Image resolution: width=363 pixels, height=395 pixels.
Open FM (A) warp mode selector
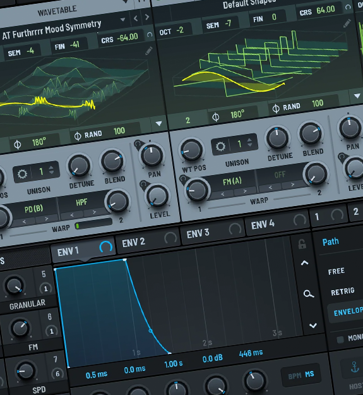tap(232, 181)
